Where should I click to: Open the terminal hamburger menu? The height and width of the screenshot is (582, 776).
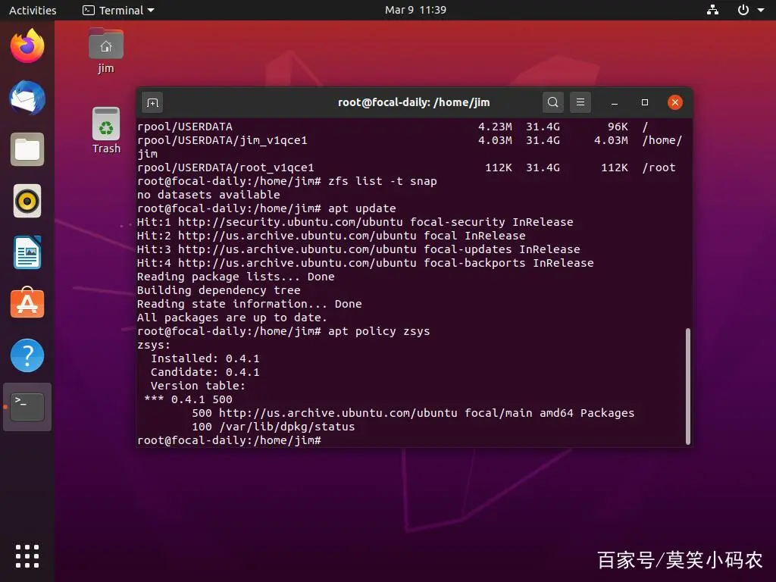coord(580,102)
